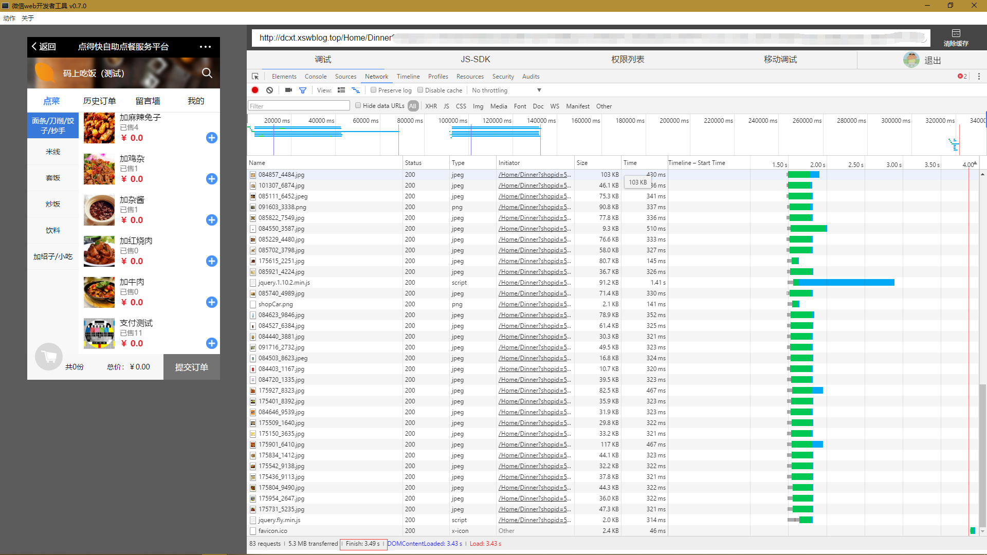
Task: Click the Network tab in DevTools
Action: pyautogui.click(x=377, y=76)
